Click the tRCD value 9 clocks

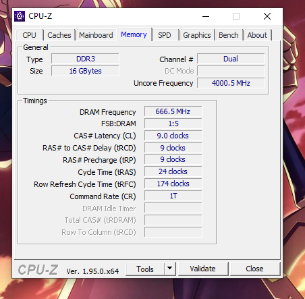click(x=173, y=148)
